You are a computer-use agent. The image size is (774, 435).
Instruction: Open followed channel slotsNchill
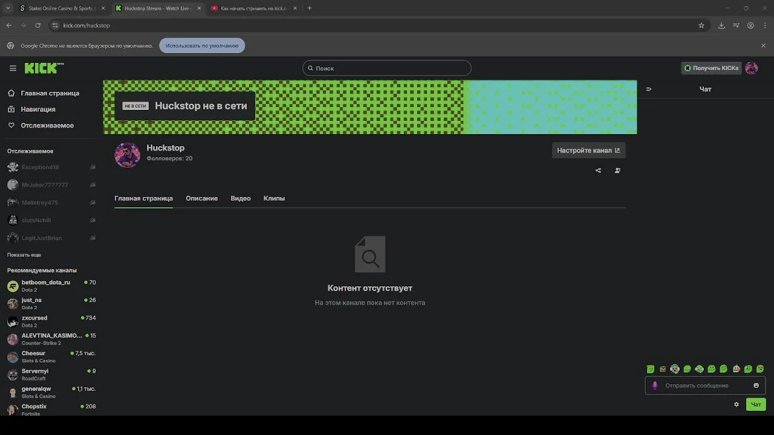pos(51,221)
